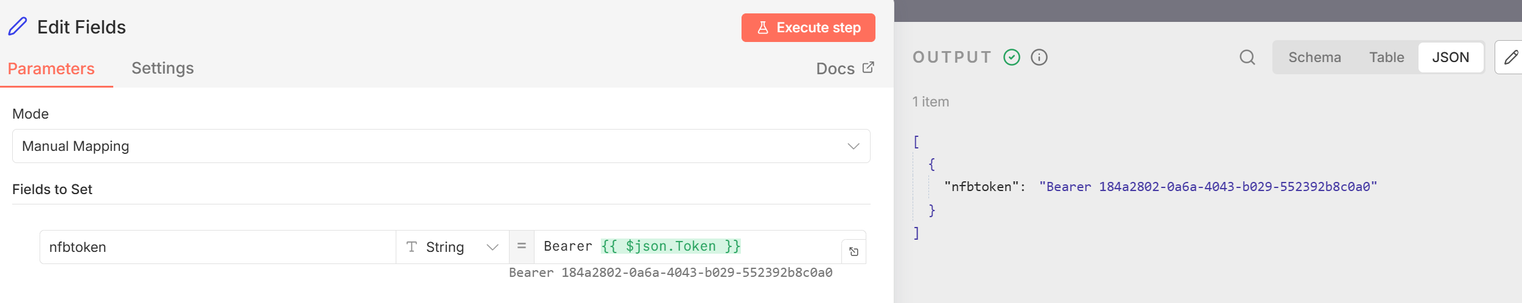Open the Docs link
Image resolution: width=1522 pixels, height=303 pixels.
tap(835, 69)
